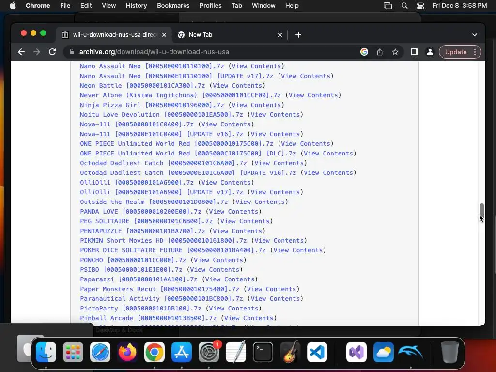Go back with the browser back arrow

click(x=21, y=52)
